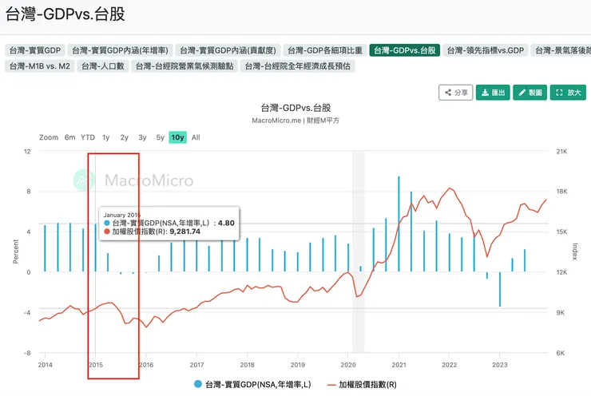Set chart zoom to 1y
591x396 pixels.
pyautogui.click(x=106, y=137)
